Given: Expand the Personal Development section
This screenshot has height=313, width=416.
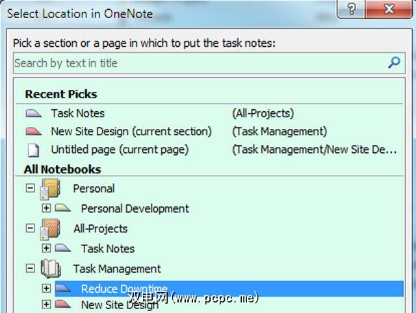Looking at the screenshot, I should (46, 209).
